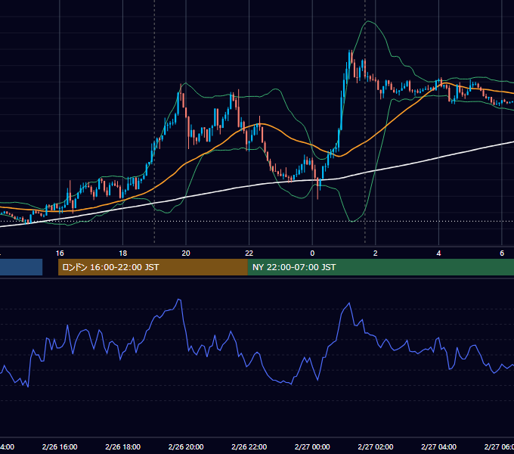
Task: Click the 4 hour label on price chart axis
Action: [438, 253]
